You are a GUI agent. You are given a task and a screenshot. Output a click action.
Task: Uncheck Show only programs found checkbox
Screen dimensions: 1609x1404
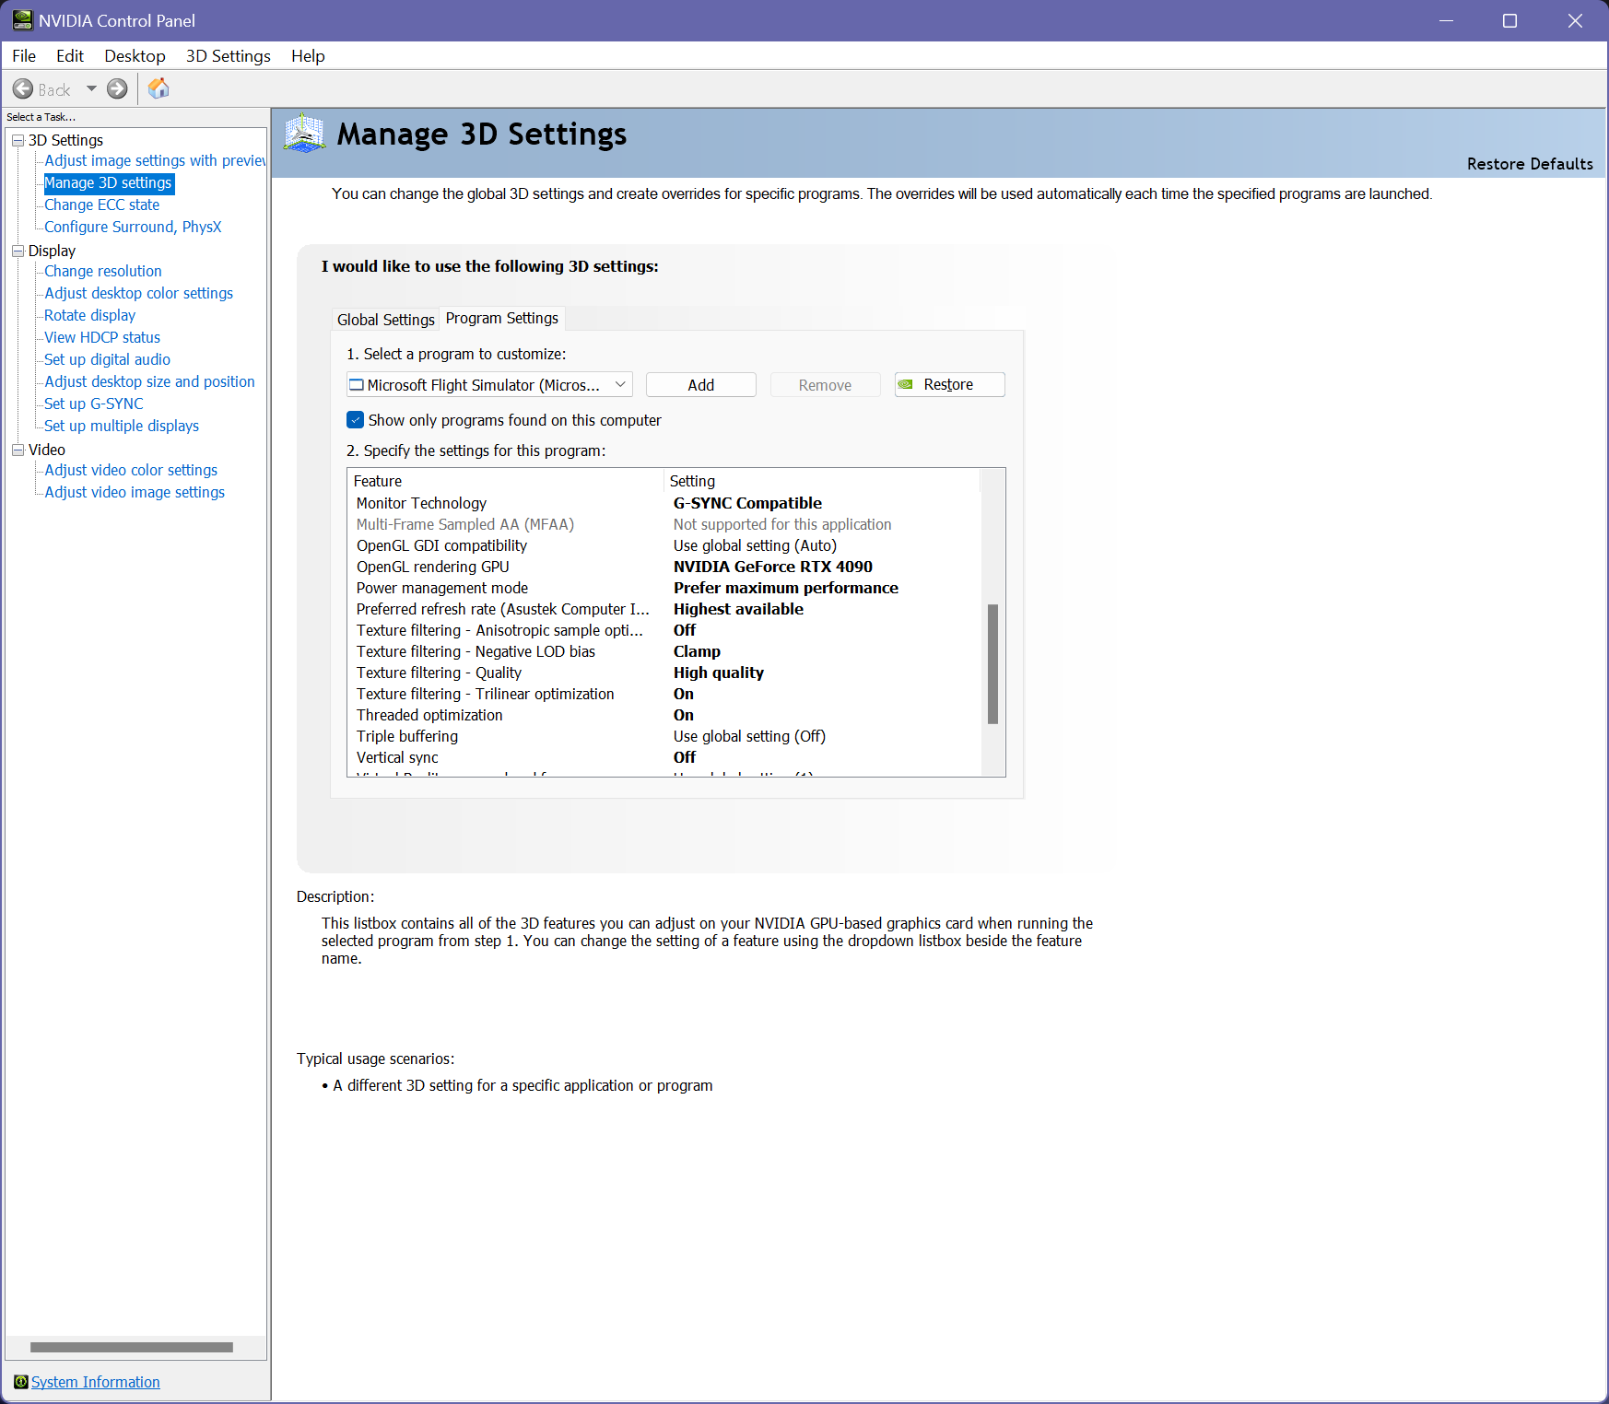point(356,420)
